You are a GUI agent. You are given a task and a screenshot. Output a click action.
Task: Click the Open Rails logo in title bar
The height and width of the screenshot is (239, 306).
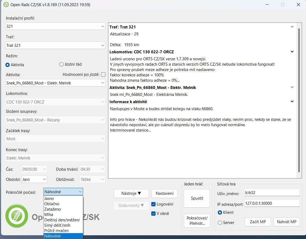pos(6,5)
